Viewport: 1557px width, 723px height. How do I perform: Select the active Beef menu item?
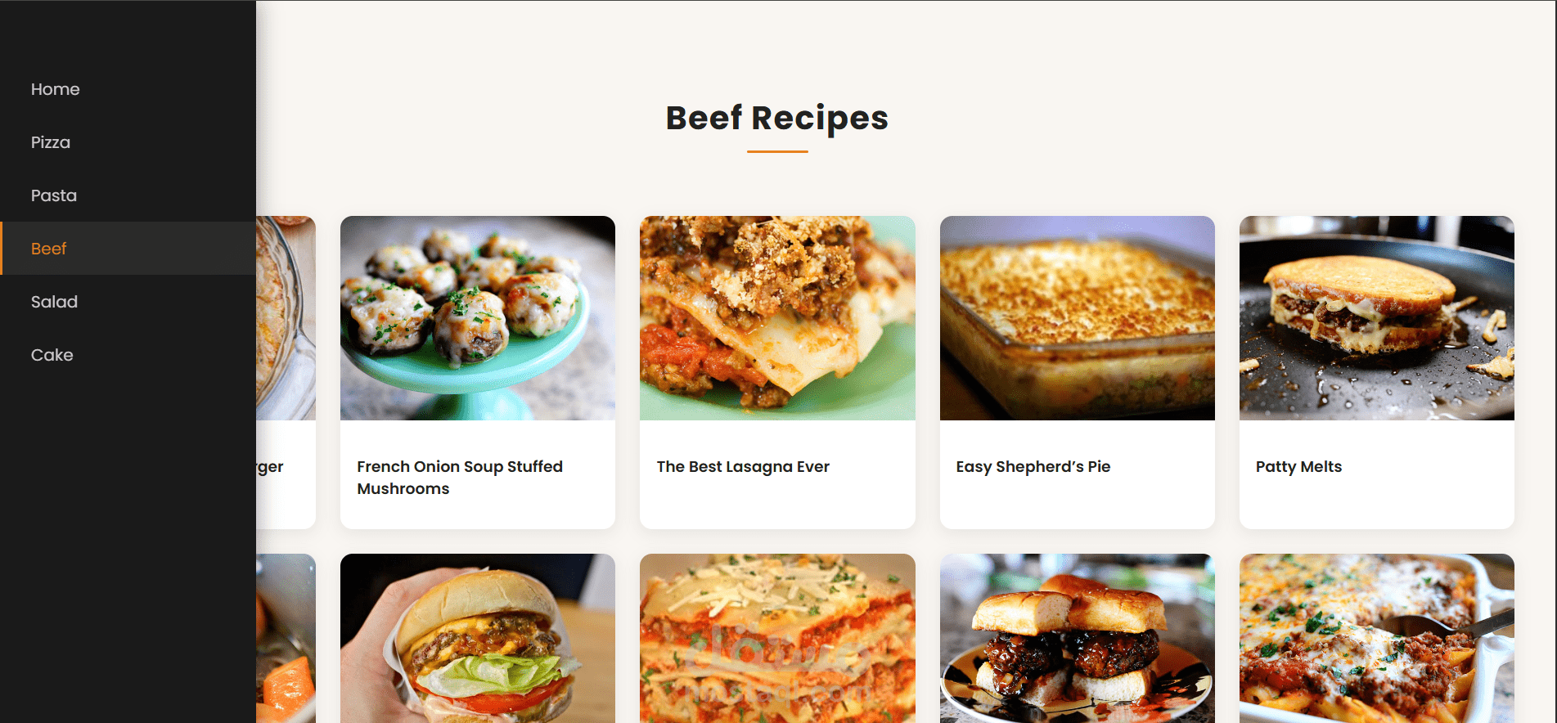128,249
